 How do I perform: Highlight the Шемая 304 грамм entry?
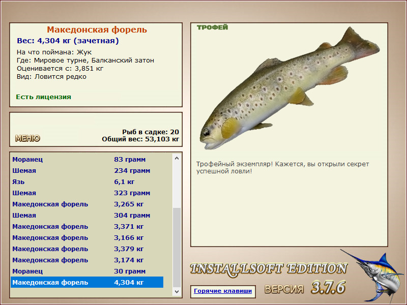(86, 216)
